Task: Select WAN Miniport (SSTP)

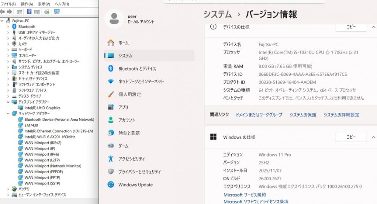Action: coord(42,183)
